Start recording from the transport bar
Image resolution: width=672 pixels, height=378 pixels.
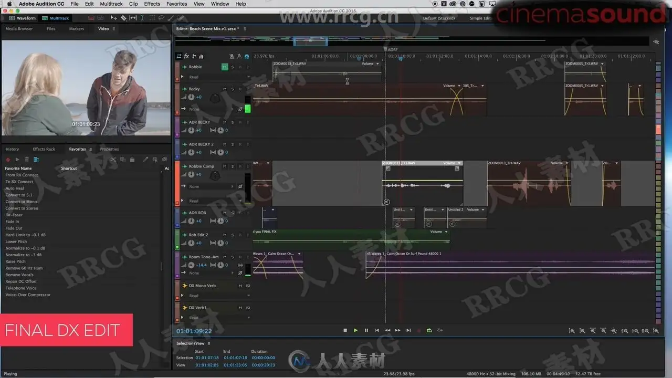(x=419, y=330)
